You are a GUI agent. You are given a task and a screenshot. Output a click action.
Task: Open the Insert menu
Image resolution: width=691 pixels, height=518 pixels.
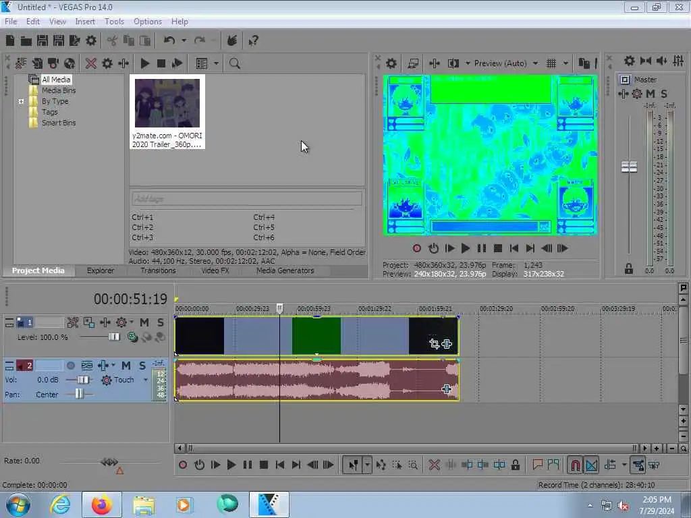click(85, 22)
